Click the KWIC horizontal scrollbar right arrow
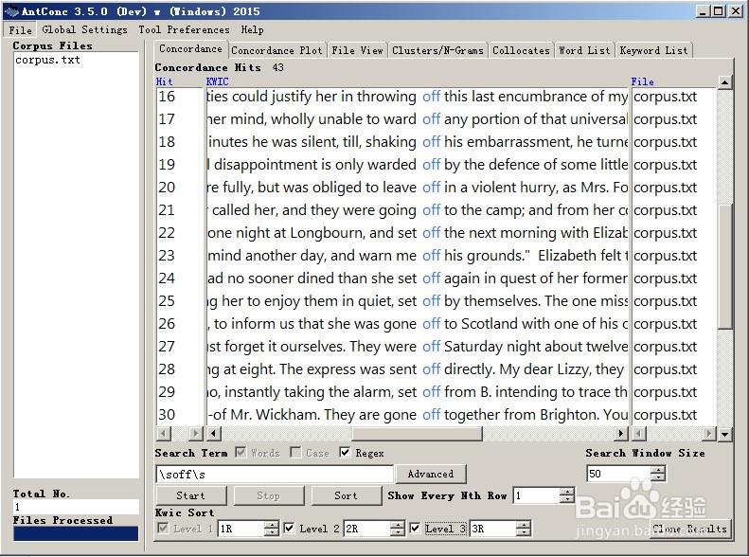The height and width of the screenshot is (557, 749). pos(620,434)
